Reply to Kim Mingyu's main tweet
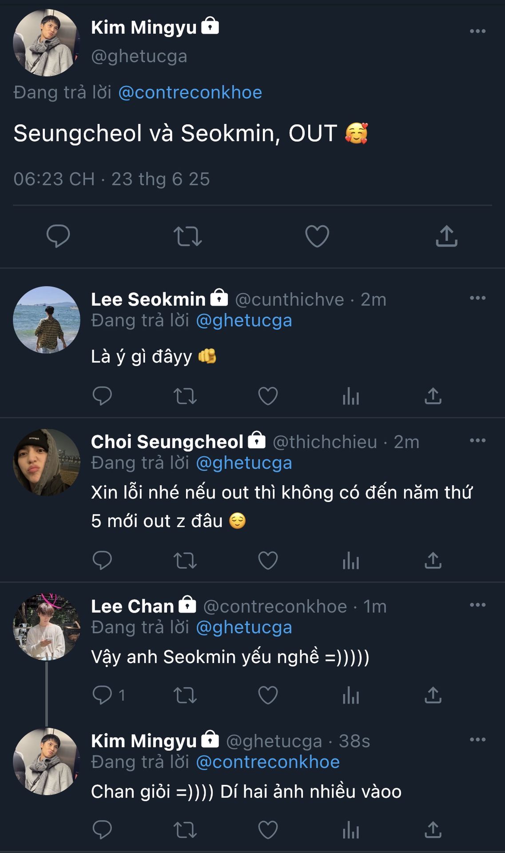This screenshot has width=505, height=853. coord(58,235)
